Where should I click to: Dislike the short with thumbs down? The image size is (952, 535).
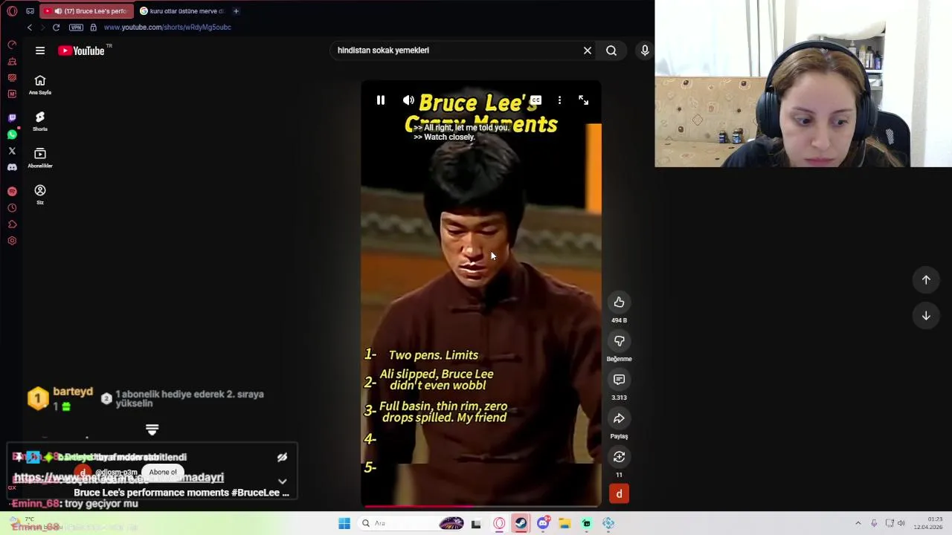pyautogui.click(x=619, y=341)
